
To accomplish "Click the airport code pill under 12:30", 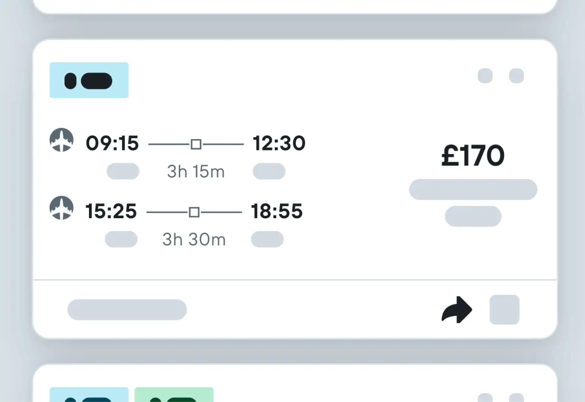I will pyautogui.click(x=269, y=171).
